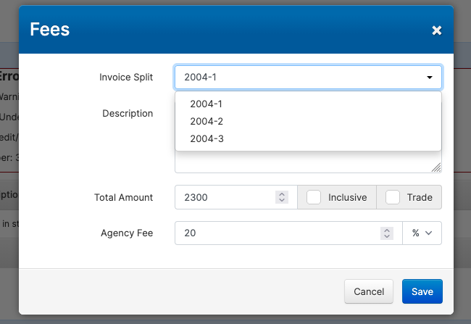Open the Agency Fee % unit dropdown

point(422,233)
